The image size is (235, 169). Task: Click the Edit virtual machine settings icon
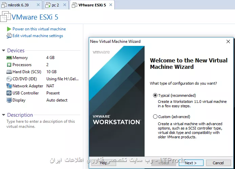coord(9,36)
